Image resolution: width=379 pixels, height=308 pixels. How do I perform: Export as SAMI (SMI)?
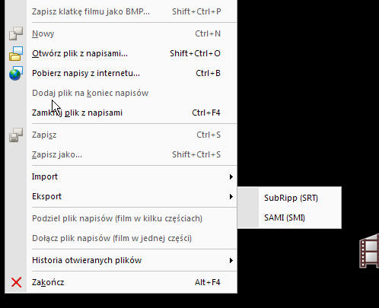click(x=290, y=218)
